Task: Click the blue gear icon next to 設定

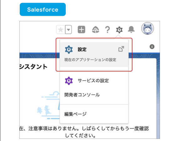Action: tap(69, 49)
